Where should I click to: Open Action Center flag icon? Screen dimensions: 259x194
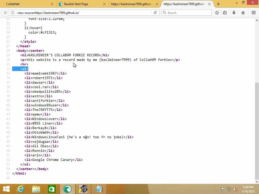pos(223,189)
